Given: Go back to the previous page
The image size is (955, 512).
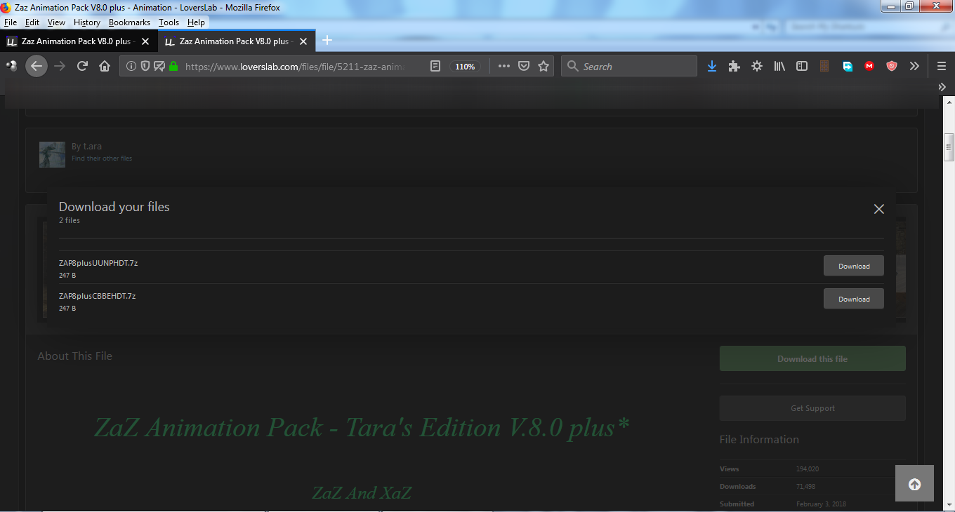Looking at the screenshot, I should pyautogui.click(x=37, y=66).
